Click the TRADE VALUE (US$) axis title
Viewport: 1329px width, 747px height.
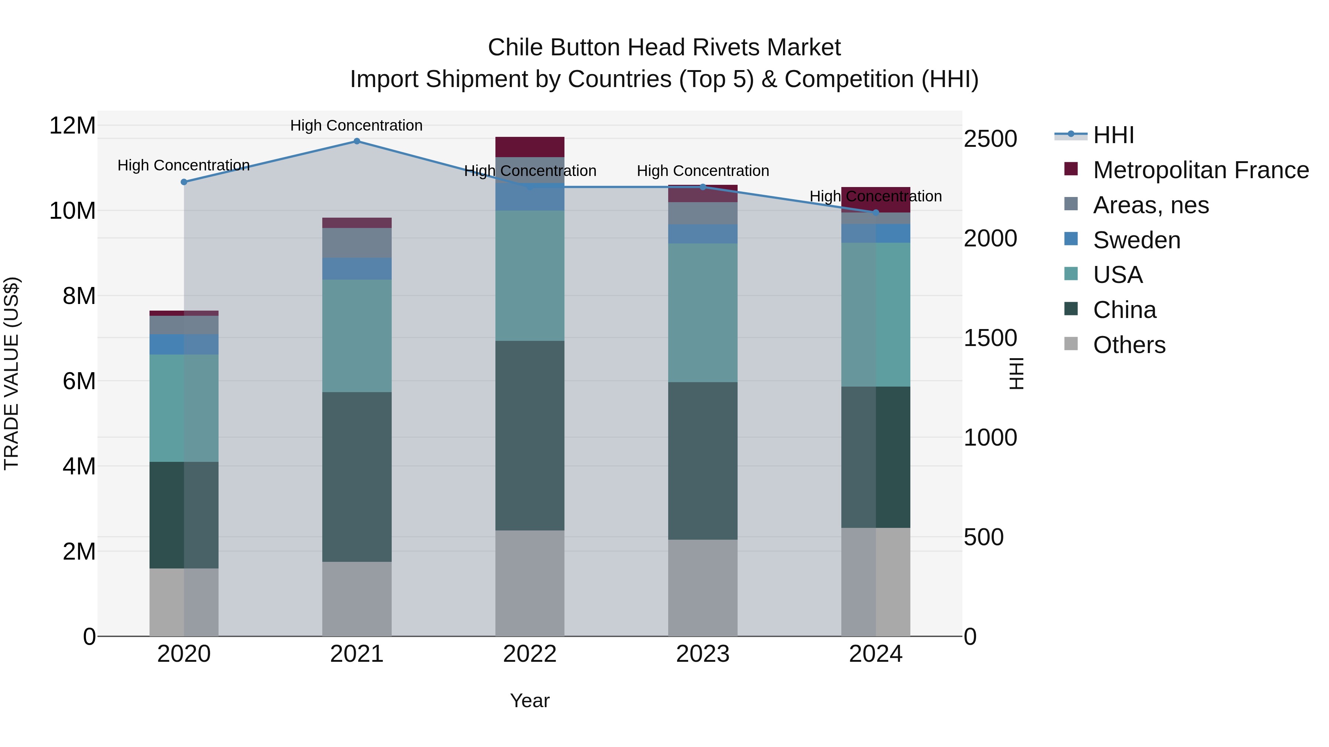pos(11,373)
